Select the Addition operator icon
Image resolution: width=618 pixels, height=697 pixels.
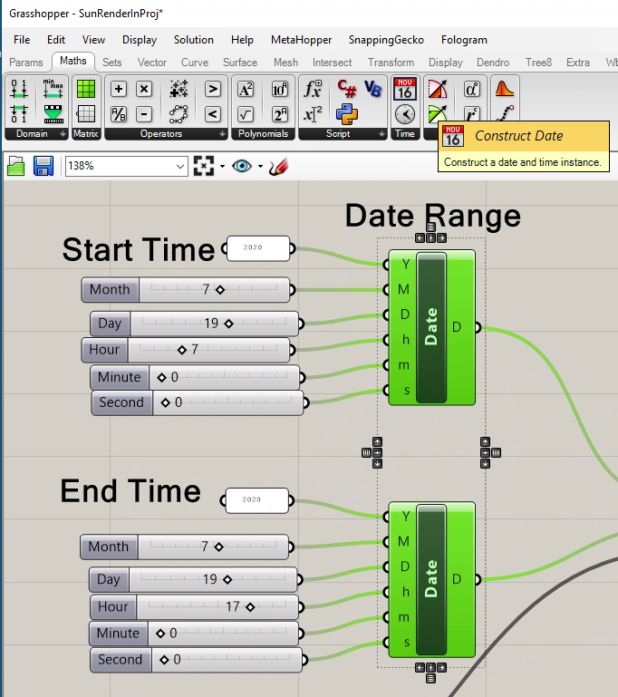tap(119, 89)
